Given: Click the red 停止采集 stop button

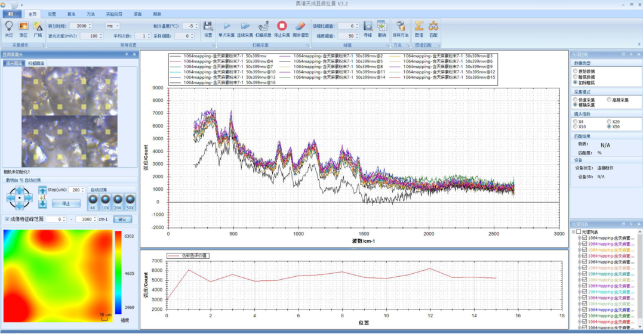Looking at the screenshot, I should [282, 26].
